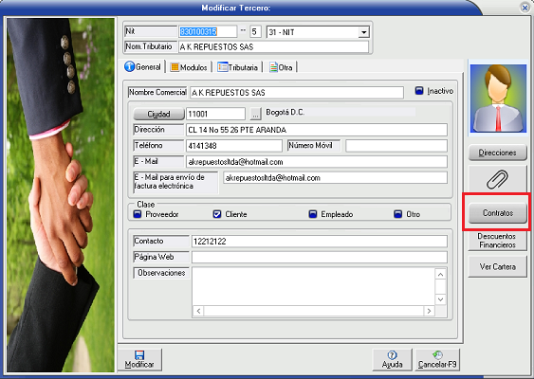Click the 'Bogotá D.C.' city name text
Viewport: 534px width, 379px height.
pyautogui.click(x=285, y=112)
